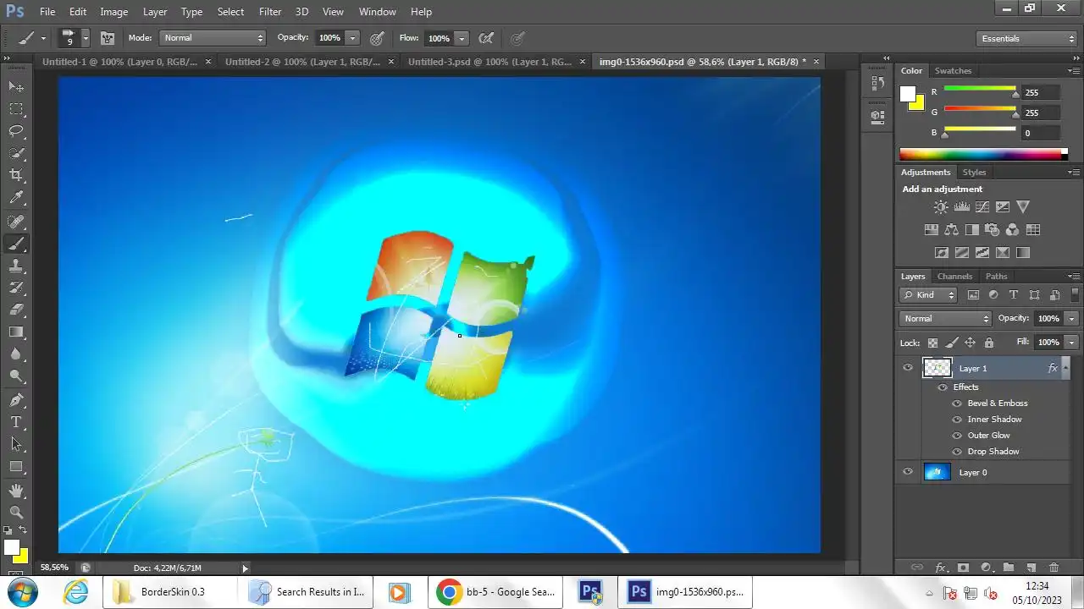The image size is (1084, 609).
Task: Select the Zoom tool
Action: (16, 513)
